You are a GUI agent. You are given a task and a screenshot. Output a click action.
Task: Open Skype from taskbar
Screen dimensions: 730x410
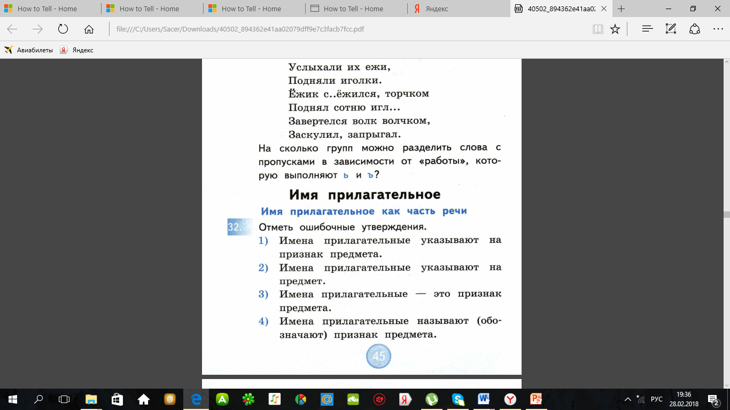457,399
